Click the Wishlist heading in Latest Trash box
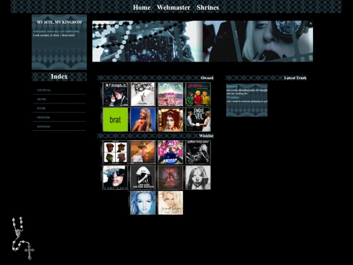 (x=233, y=97)
